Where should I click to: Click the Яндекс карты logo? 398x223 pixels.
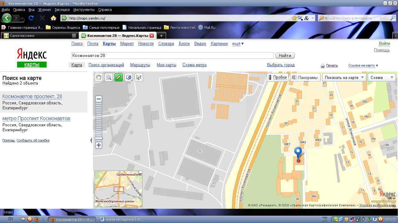coord(32,58)
